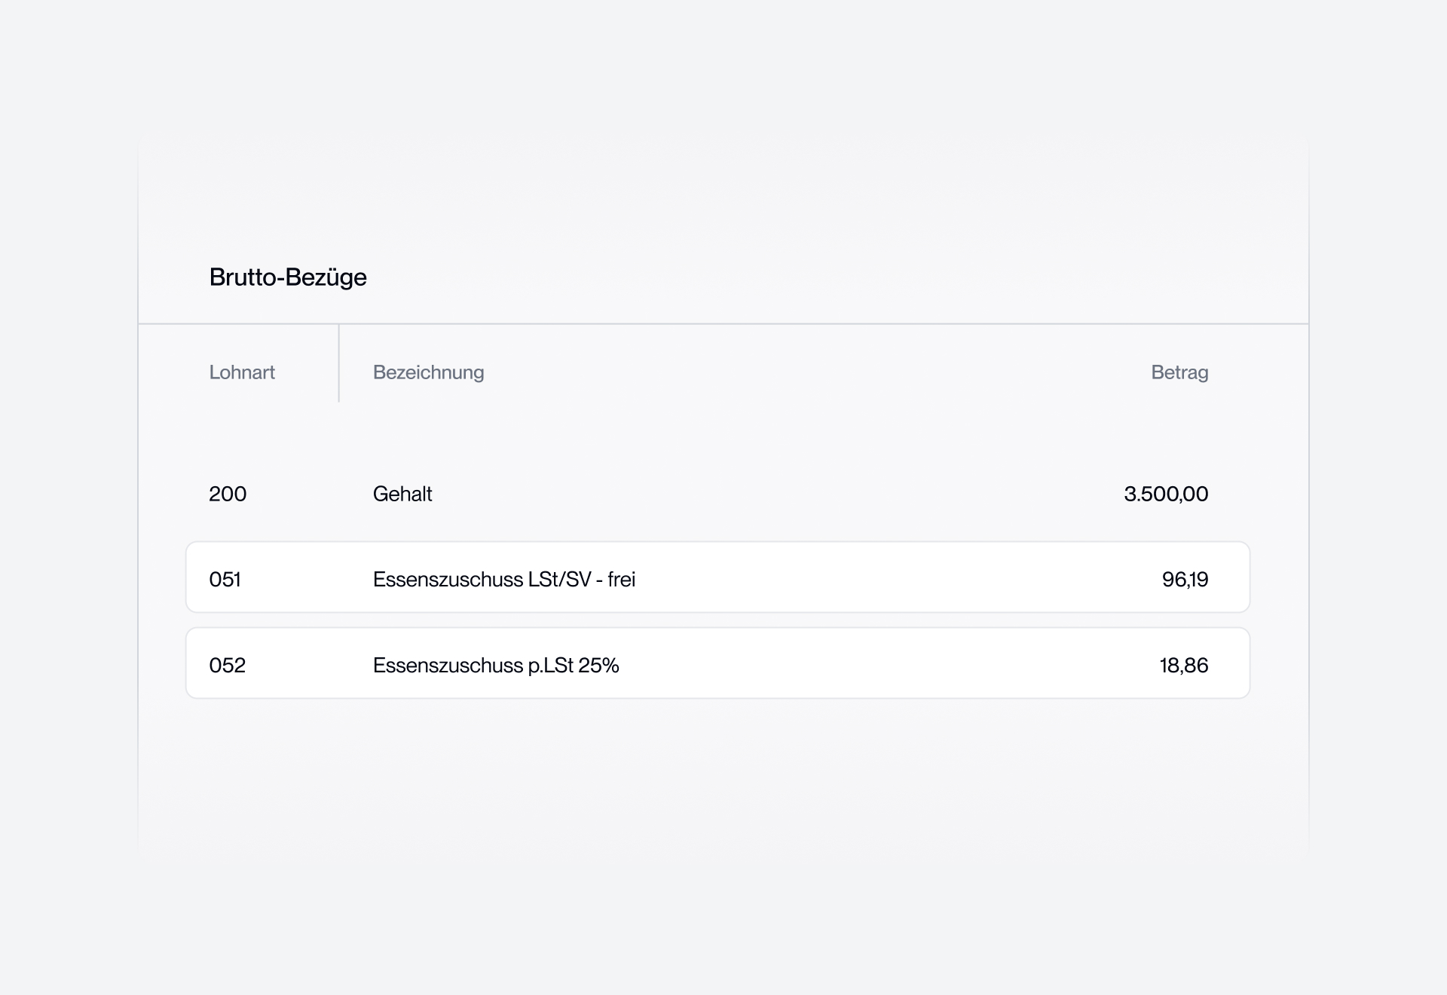Select the Essenszuschuss p.LSt 25% label

pos(496,666)
